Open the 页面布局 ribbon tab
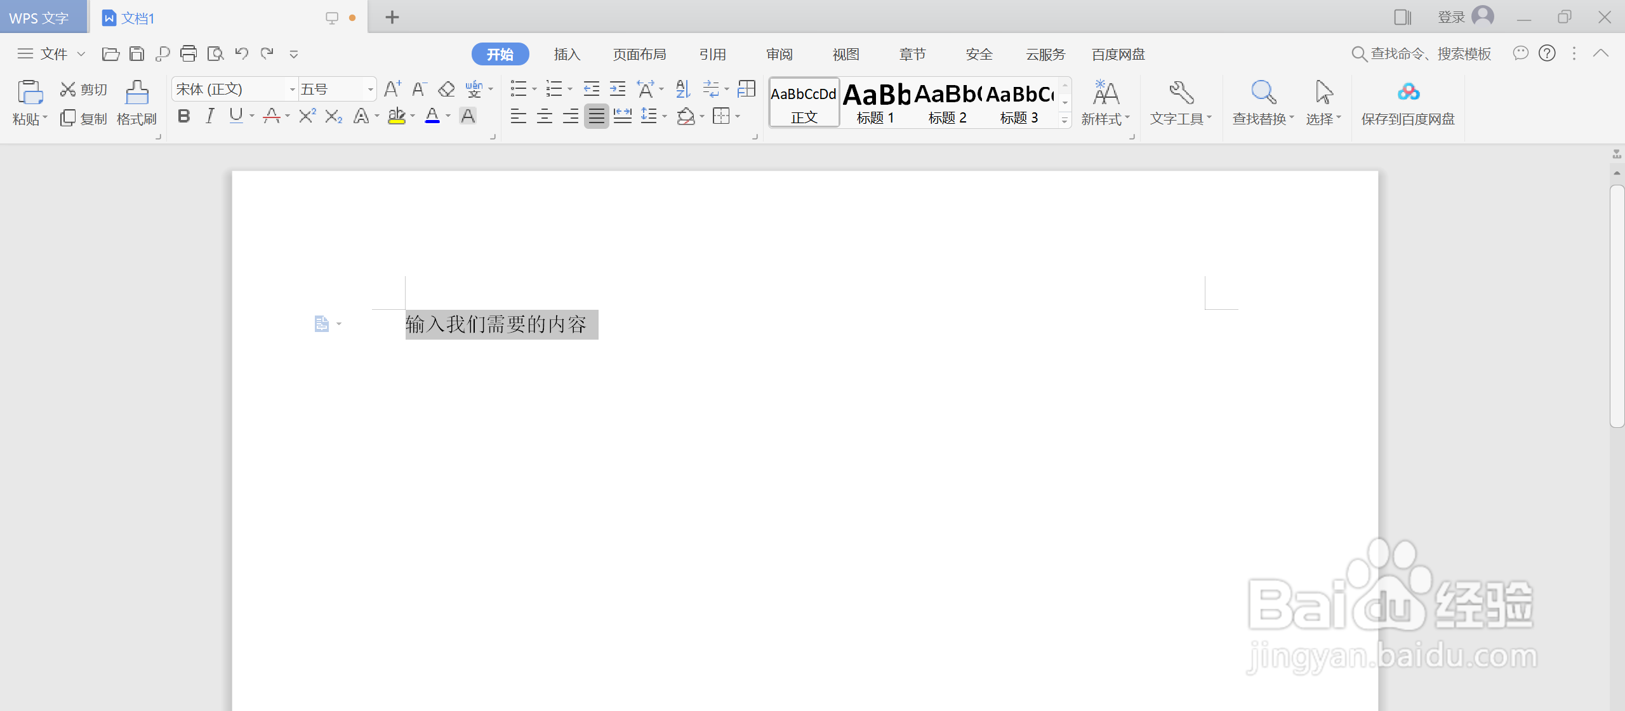The image size is (1625, 711). (x=639, y=55)
